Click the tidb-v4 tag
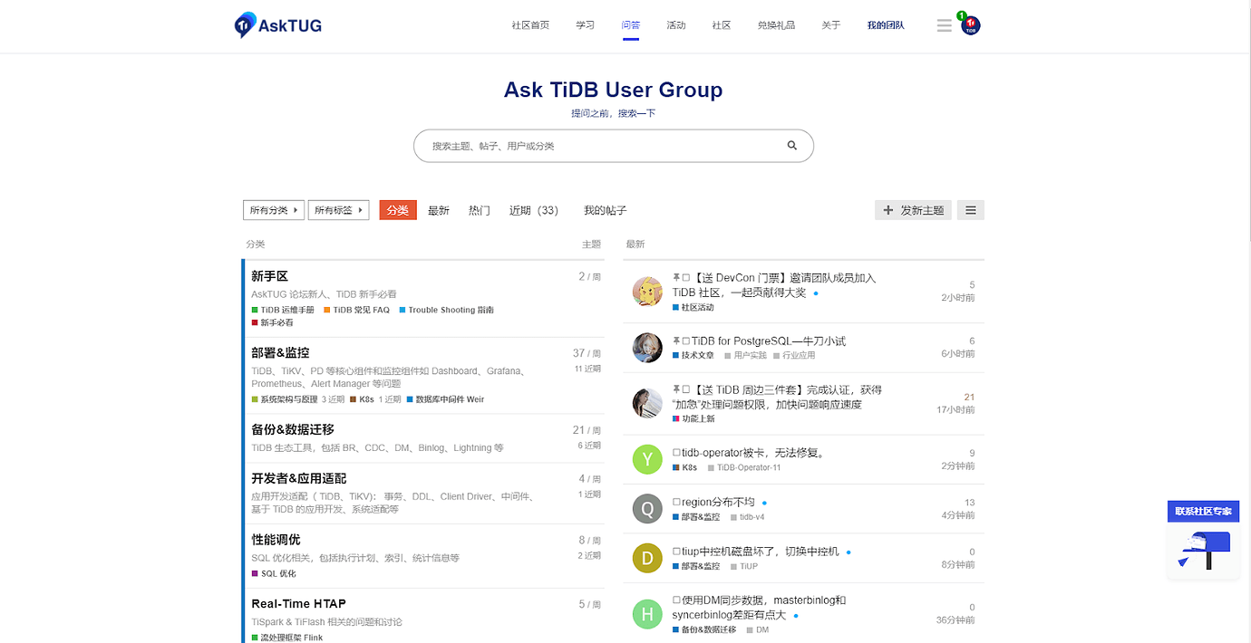The width and height of the screenshot is (1251, 643). 748,517
